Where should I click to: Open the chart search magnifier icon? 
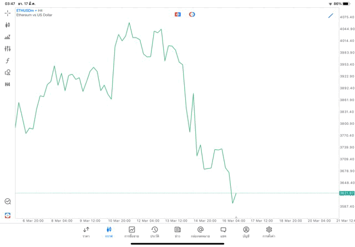coord(7,202)
